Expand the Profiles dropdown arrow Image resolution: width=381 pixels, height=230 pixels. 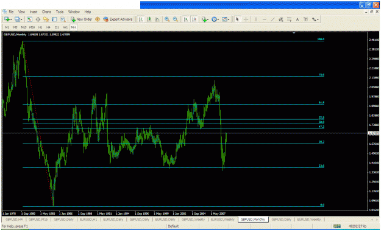tap(21, 19)
